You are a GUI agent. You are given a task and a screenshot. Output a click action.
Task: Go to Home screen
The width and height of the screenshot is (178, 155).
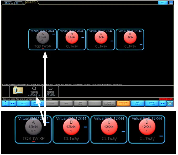24,104
